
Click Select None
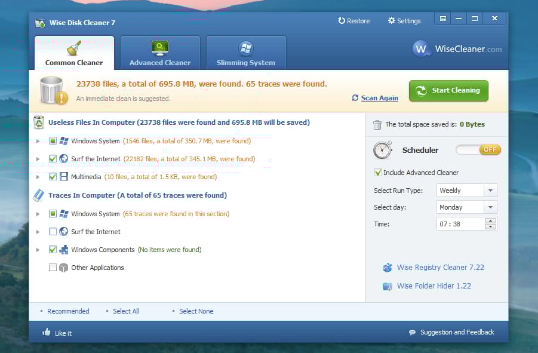point(196,311)
